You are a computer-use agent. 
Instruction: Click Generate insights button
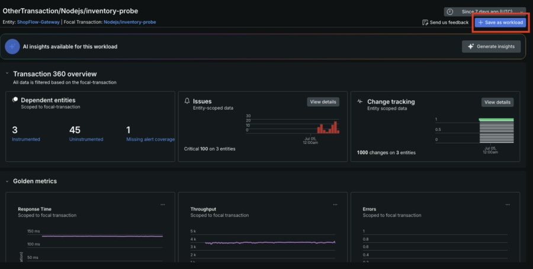click(491, 47)
